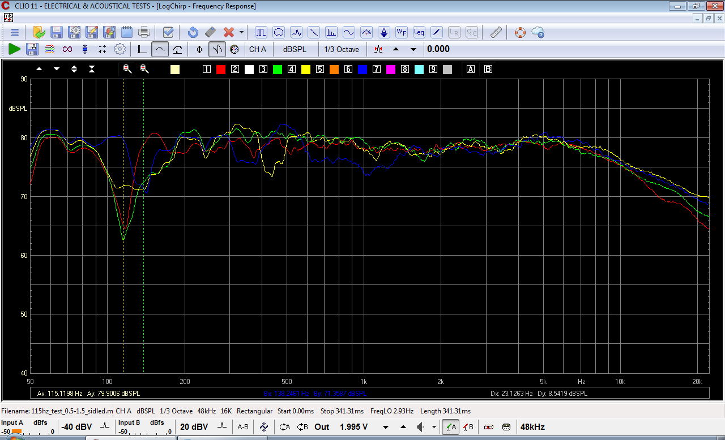Toggle the frequency response curve button
Screen dimensions: 725x440
tap(160, 49)
